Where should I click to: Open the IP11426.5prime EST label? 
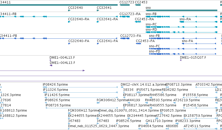pyautogui.click(x=57, y=95)
